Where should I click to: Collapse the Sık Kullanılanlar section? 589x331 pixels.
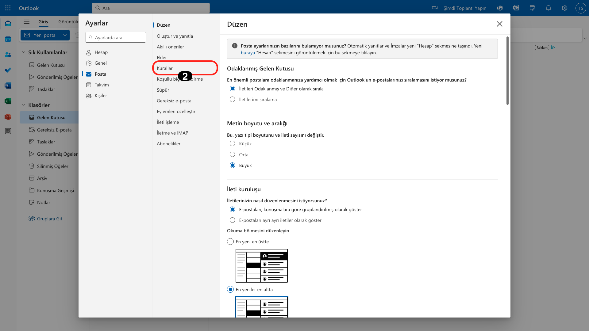pyautogui.click(x=24, y=52)
